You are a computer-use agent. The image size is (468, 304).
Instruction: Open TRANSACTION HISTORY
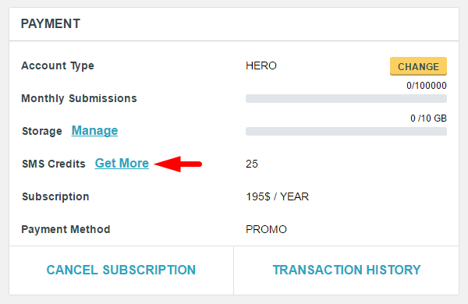pyautogui.click(x=346, y=270)
